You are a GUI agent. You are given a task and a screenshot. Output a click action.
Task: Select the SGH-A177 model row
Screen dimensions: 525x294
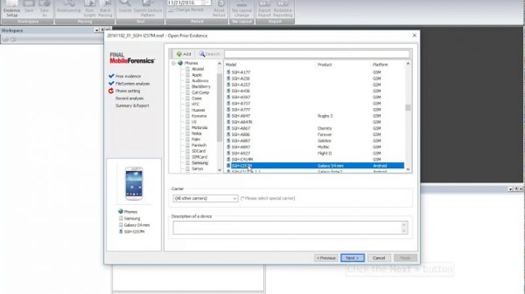[314, 72]
